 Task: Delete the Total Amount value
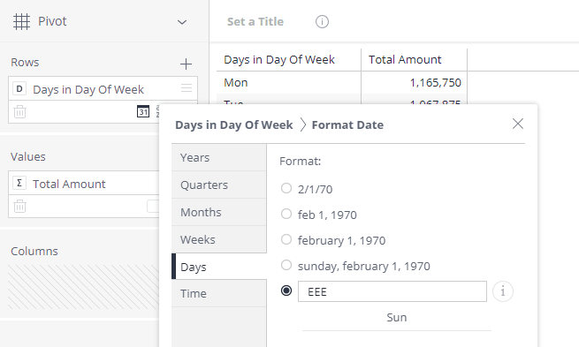tap(20, 206)
